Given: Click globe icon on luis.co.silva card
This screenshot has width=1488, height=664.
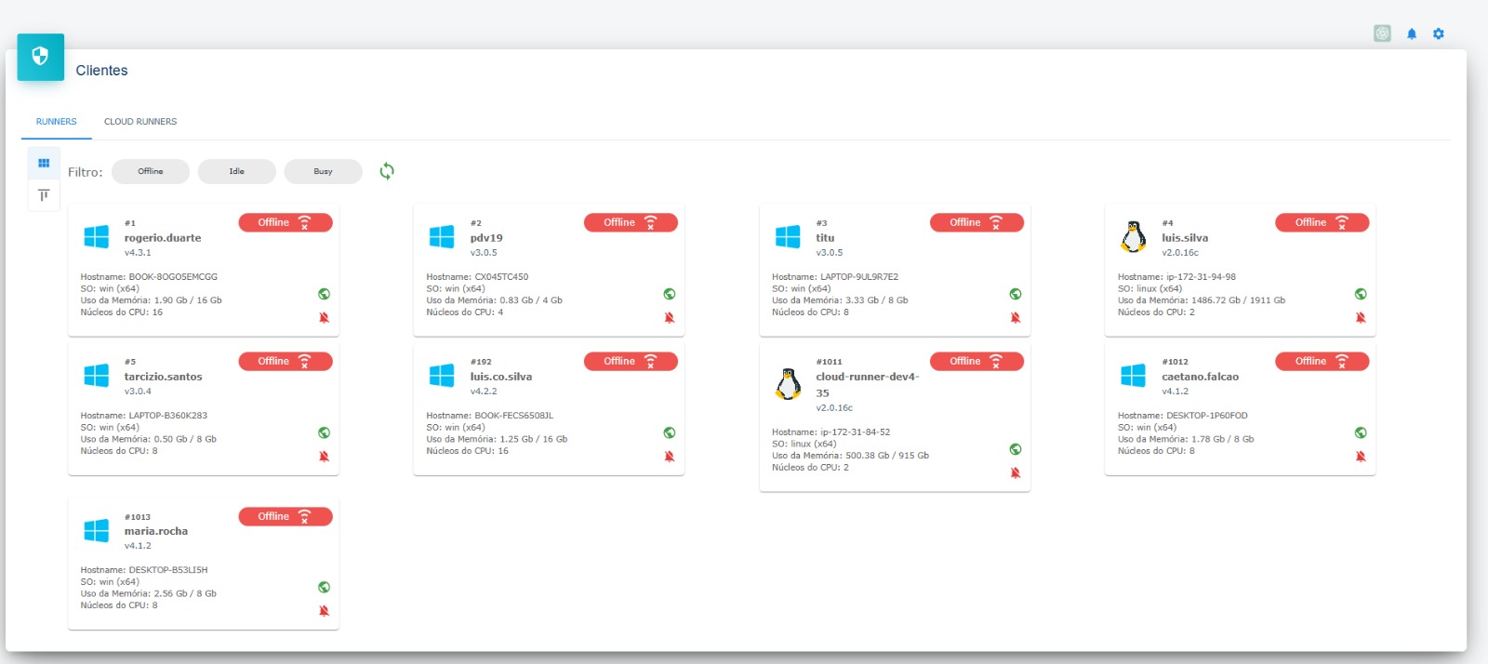Looking at the screenshot, I should 670,432.
